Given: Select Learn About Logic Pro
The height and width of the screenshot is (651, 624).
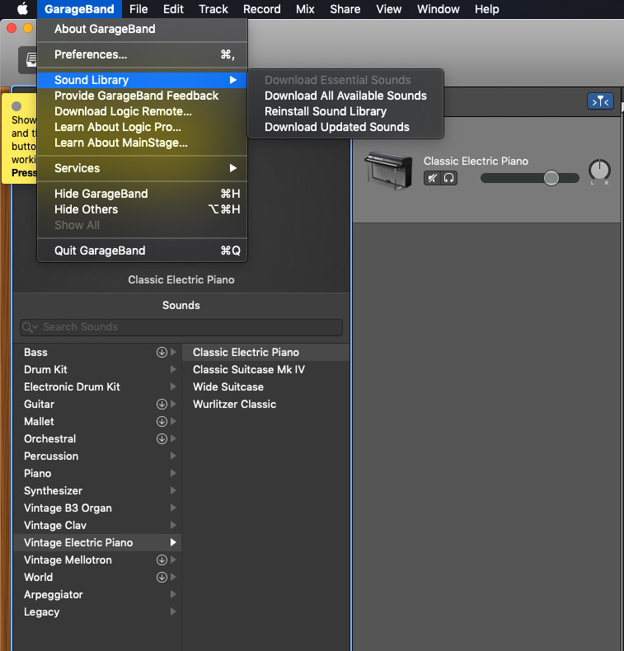Looking at the screenshot, I should [142, 127].
